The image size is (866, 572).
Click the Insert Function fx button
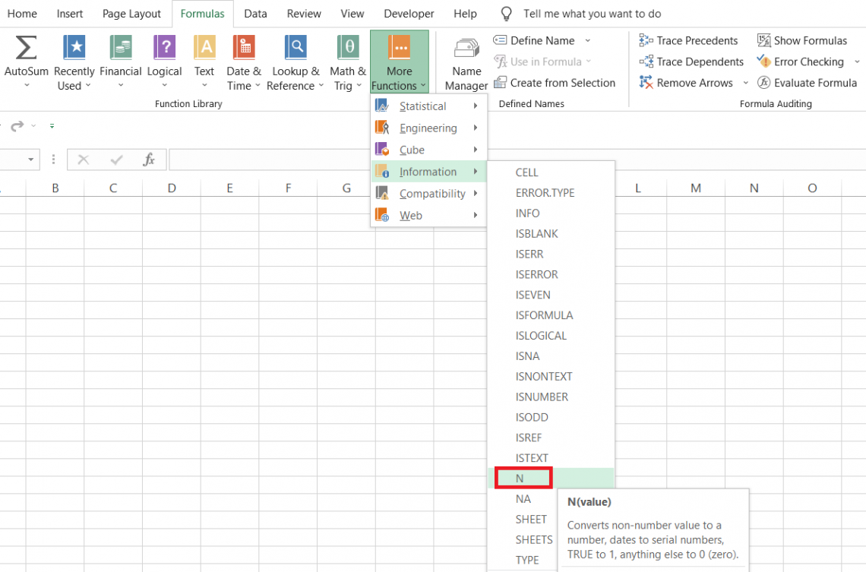pyautogui.click(x=149, y=160)
